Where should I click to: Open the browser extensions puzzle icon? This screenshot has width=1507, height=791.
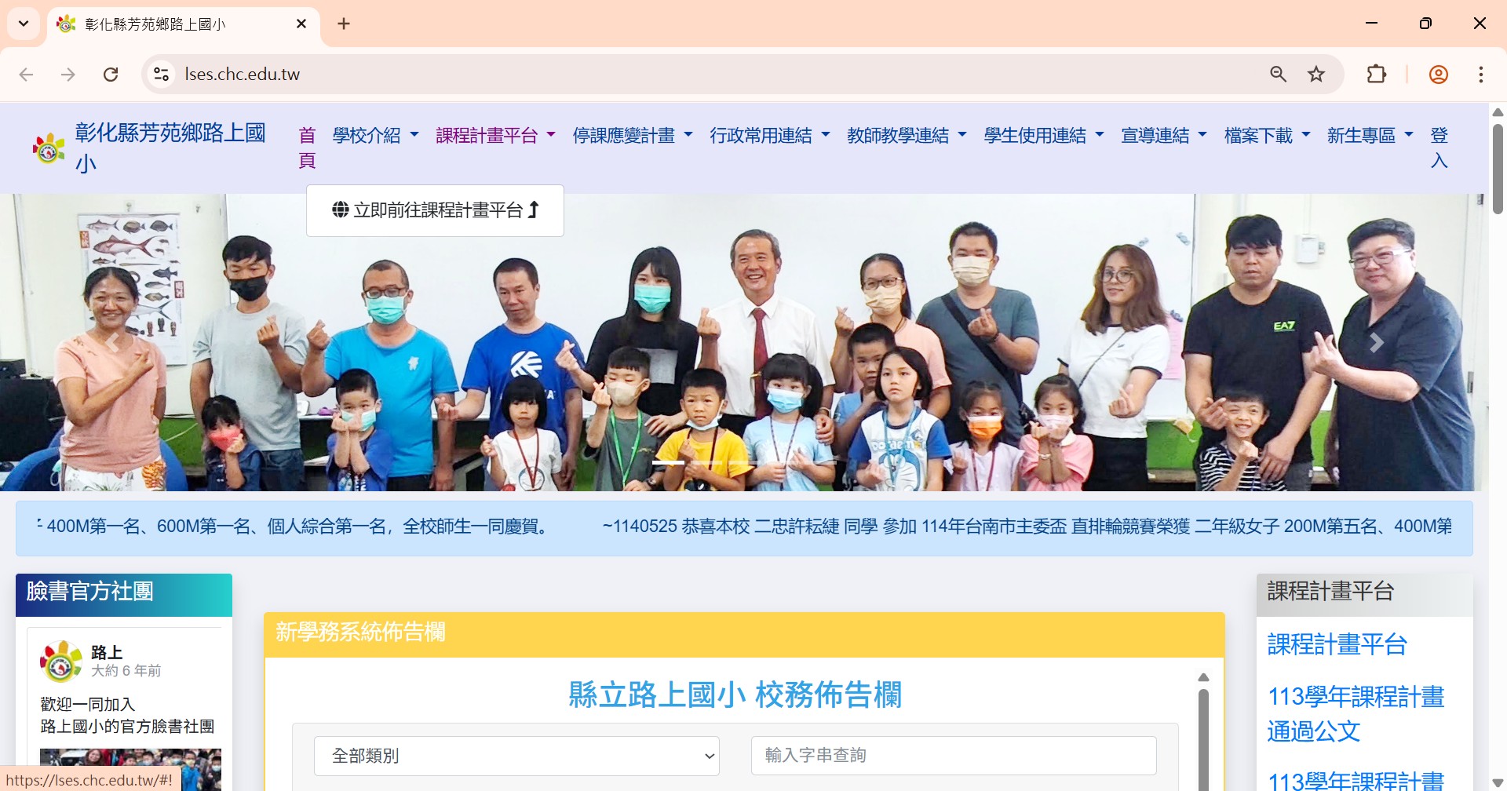1377,75
